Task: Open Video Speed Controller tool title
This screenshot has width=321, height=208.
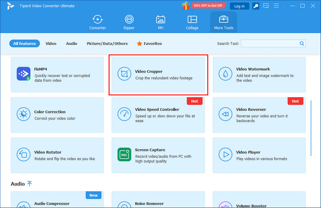Action: (x=157, y=109)
